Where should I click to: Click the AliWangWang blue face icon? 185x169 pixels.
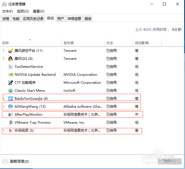click(11, 106)
